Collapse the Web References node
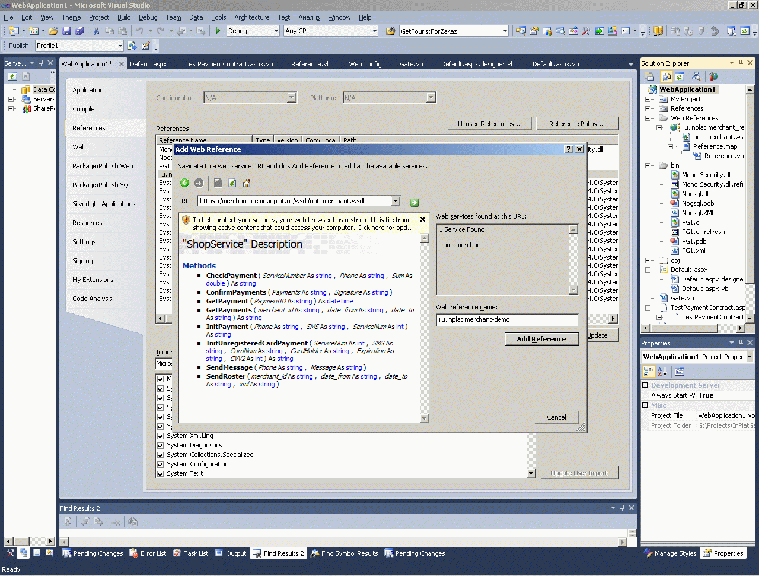This screenshot has height=576, width=759. [648, 118]
